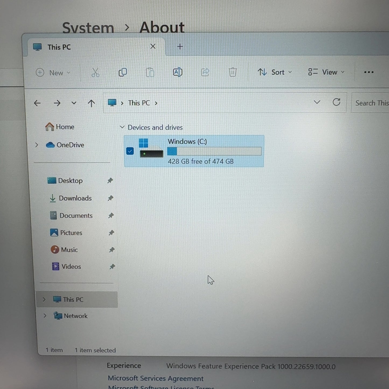Screen dimensions: 389x389
Task: Uncheck the Windows (C:) drive checkbox
Action: [130, 151]
